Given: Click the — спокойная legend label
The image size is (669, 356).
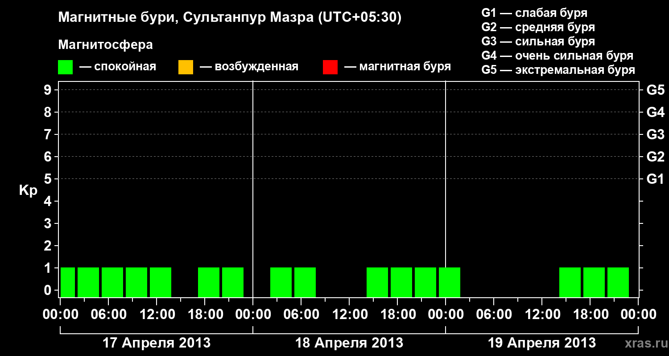Looking at the screenshot, I should click(118, 67).
